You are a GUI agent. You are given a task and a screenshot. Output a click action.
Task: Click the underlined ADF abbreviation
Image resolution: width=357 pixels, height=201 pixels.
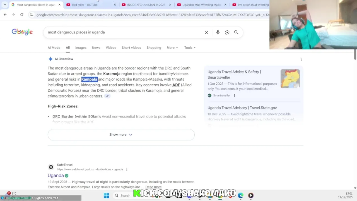click(176, 85)
